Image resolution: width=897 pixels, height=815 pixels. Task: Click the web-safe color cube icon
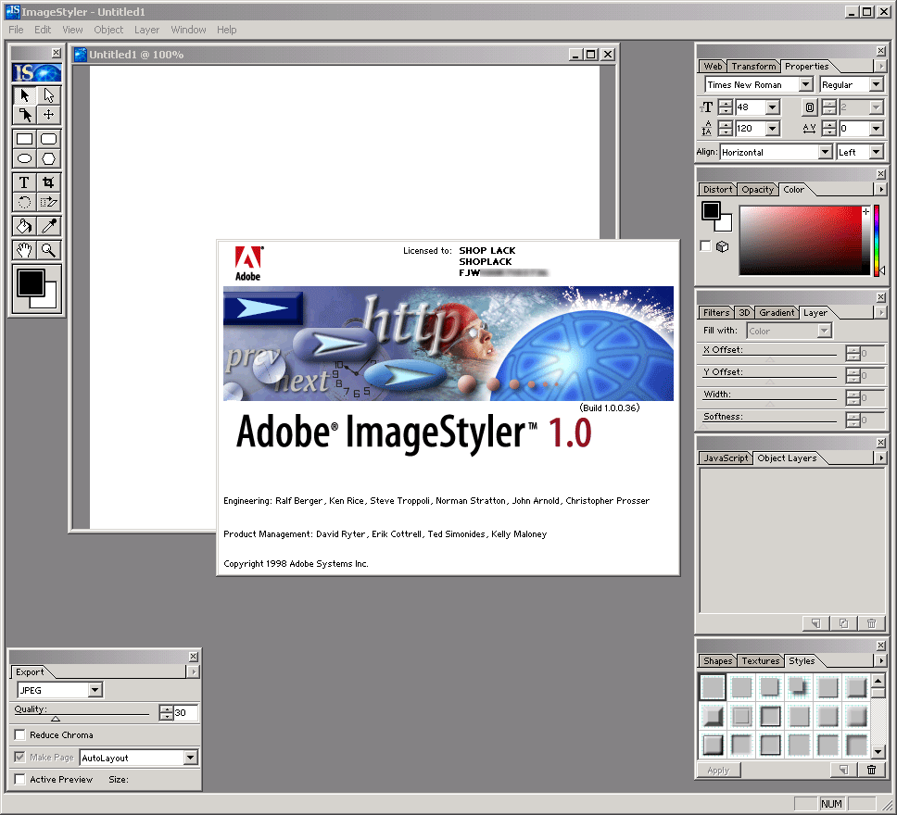point(723,246)
